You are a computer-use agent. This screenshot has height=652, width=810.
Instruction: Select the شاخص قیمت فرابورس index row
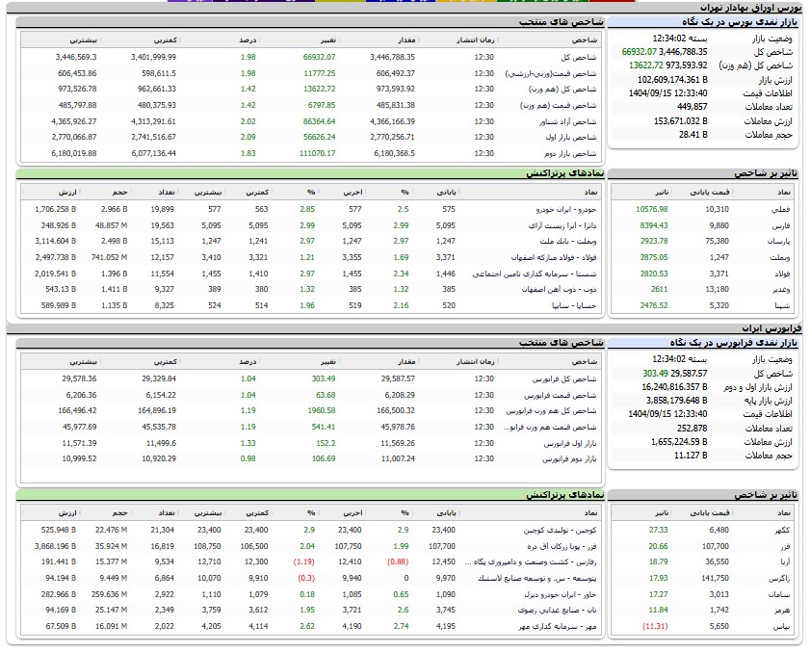tap(561, 395)
